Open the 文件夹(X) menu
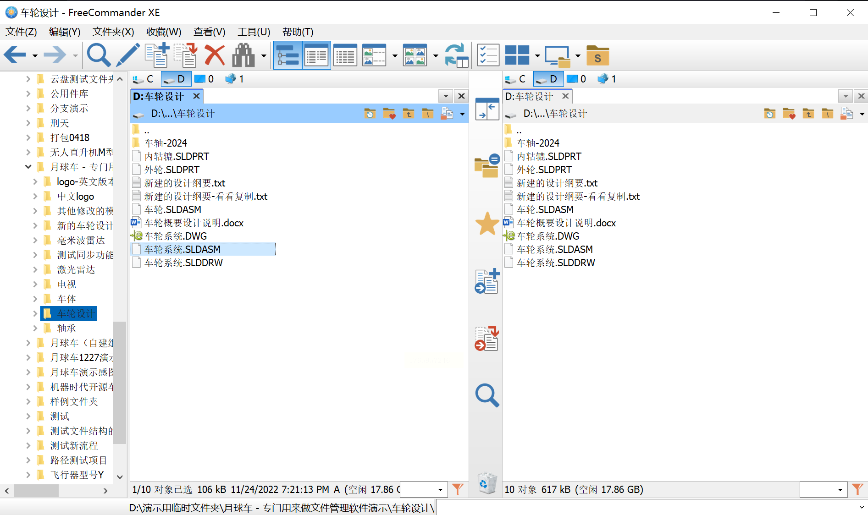 point(113,32)
